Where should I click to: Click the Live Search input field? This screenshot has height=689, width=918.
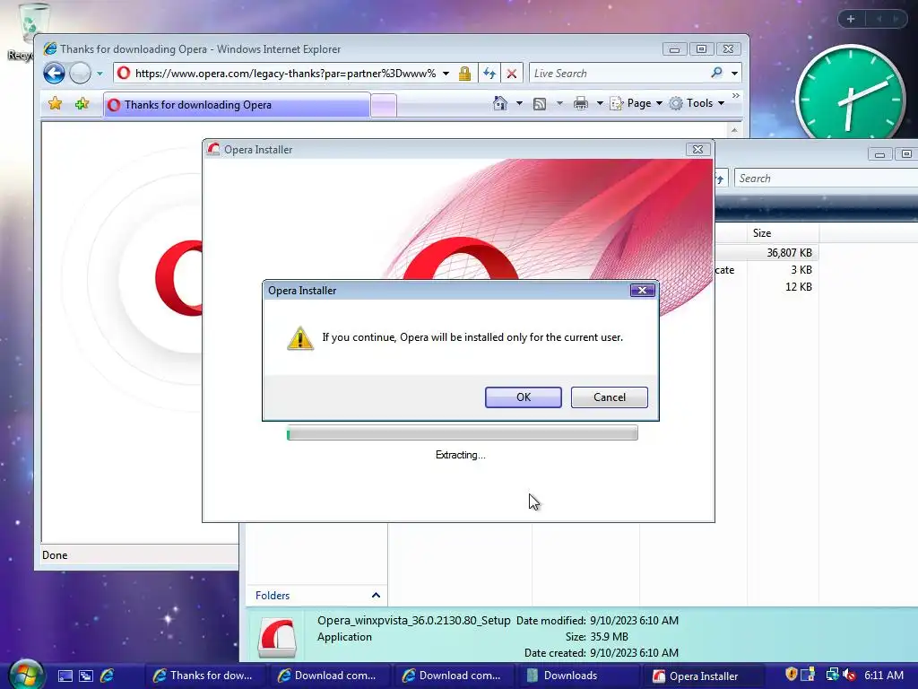click(x=619, y=74)
